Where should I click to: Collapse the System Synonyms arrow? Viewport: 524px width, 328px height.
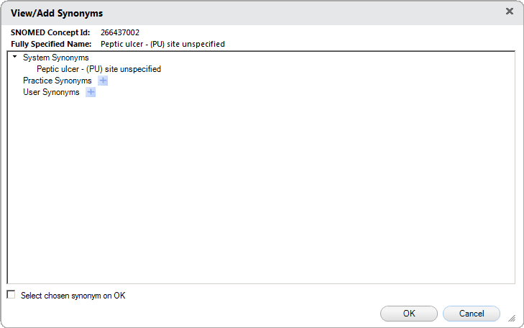(x=14, y=57)
